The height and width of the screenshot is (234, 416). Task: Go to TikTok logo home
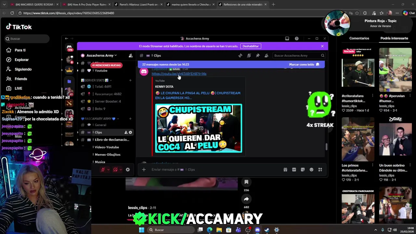(x=19, y=27)
